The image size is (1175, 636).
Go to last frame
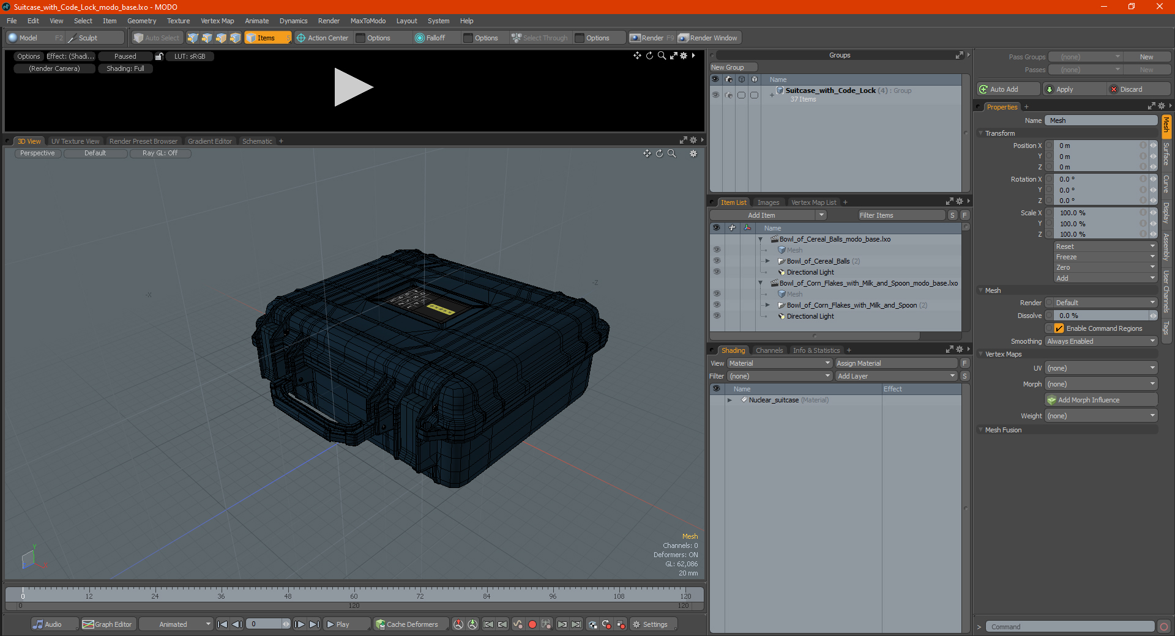tap(314, 624)
